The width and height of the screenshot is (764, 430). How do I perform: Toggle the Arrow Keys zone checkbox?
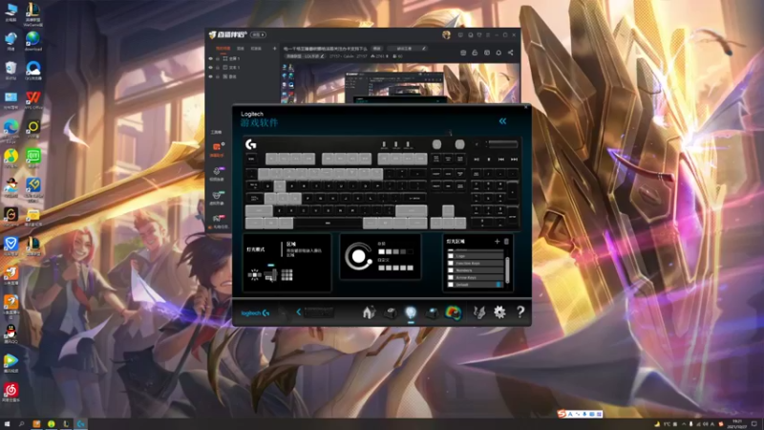pyautogui.click(x=451, y=277)
